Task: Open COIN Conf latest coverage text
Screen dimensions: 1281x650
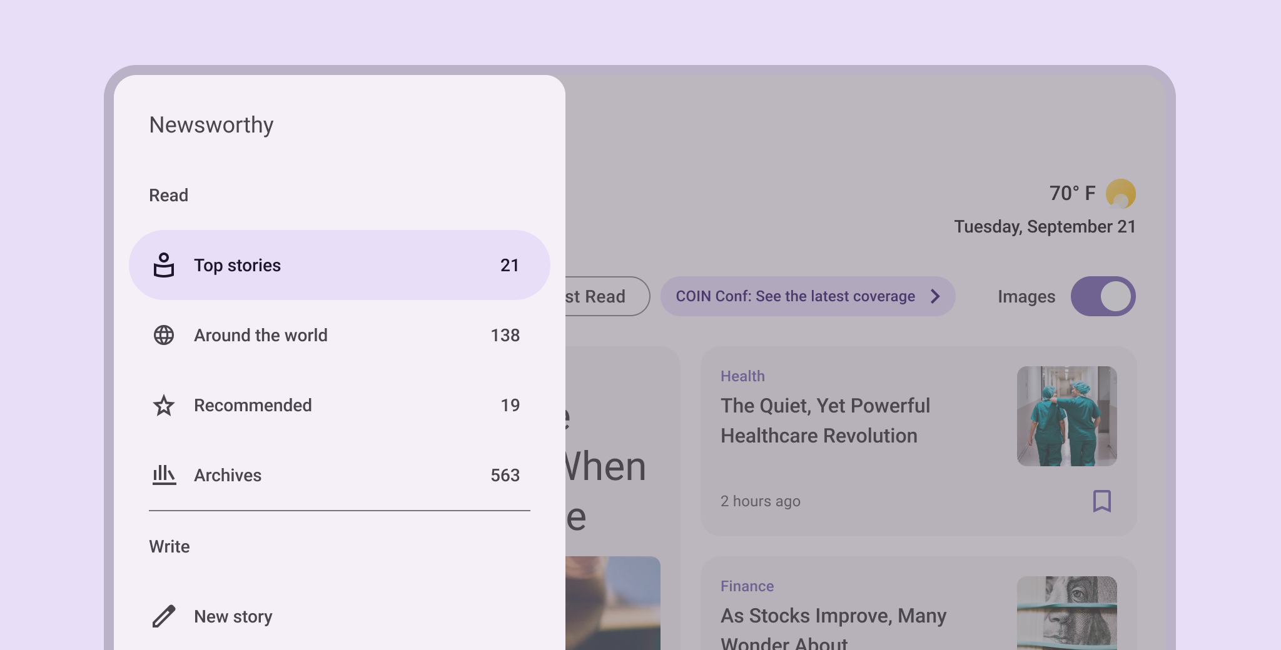Action: tap(795, 296)
